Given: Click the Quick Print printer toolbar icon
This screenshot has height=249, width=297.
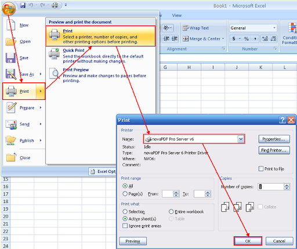Looking at the screenshot, I should [55, 5].
